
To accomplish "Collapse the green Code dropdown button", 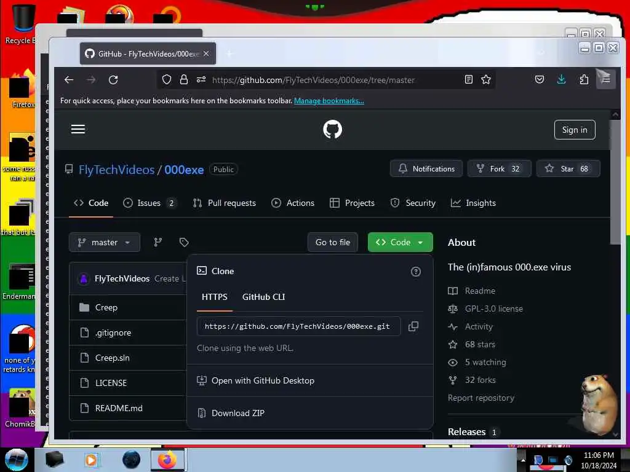I will coord(400,242).
